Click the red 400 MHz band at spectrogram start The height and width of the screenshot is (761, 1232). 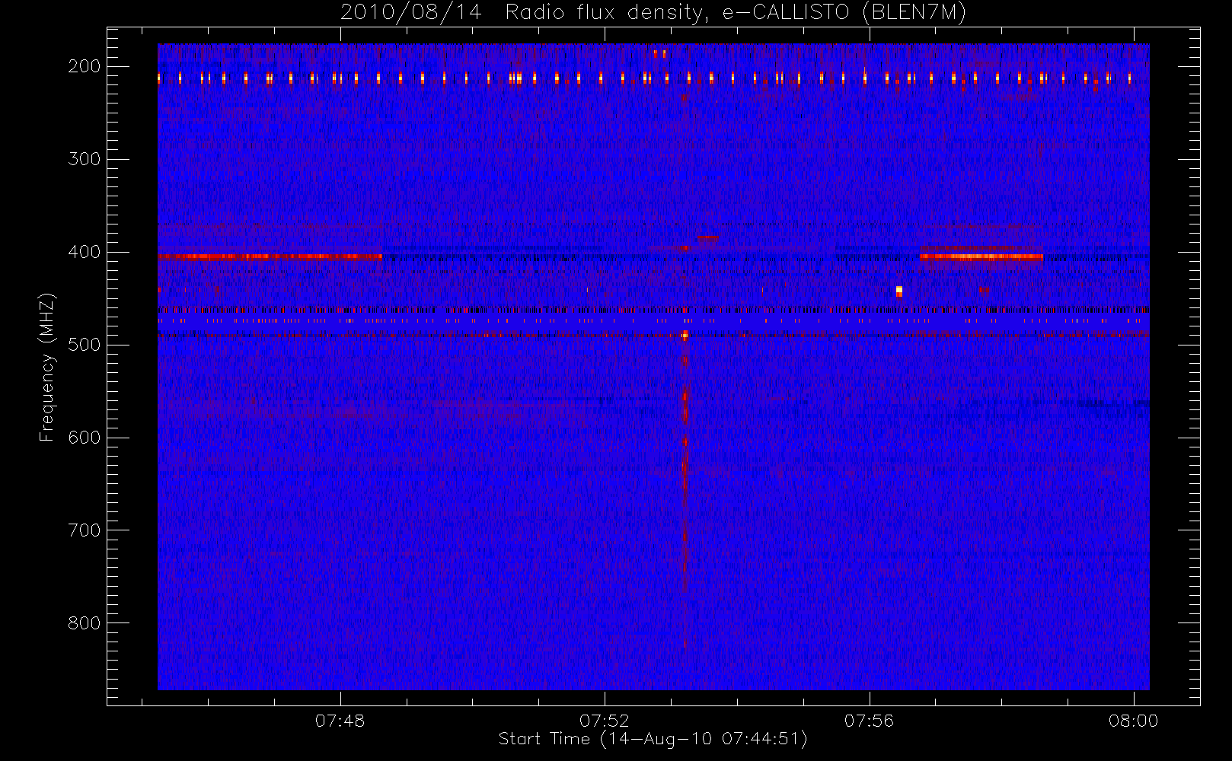point(270,256)
